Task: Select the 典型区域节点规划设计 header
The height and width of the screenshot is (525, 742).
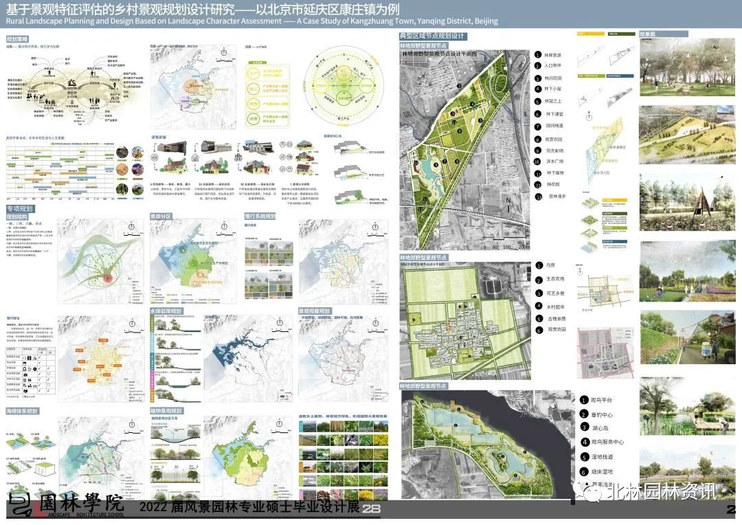Action: [432, 36]
